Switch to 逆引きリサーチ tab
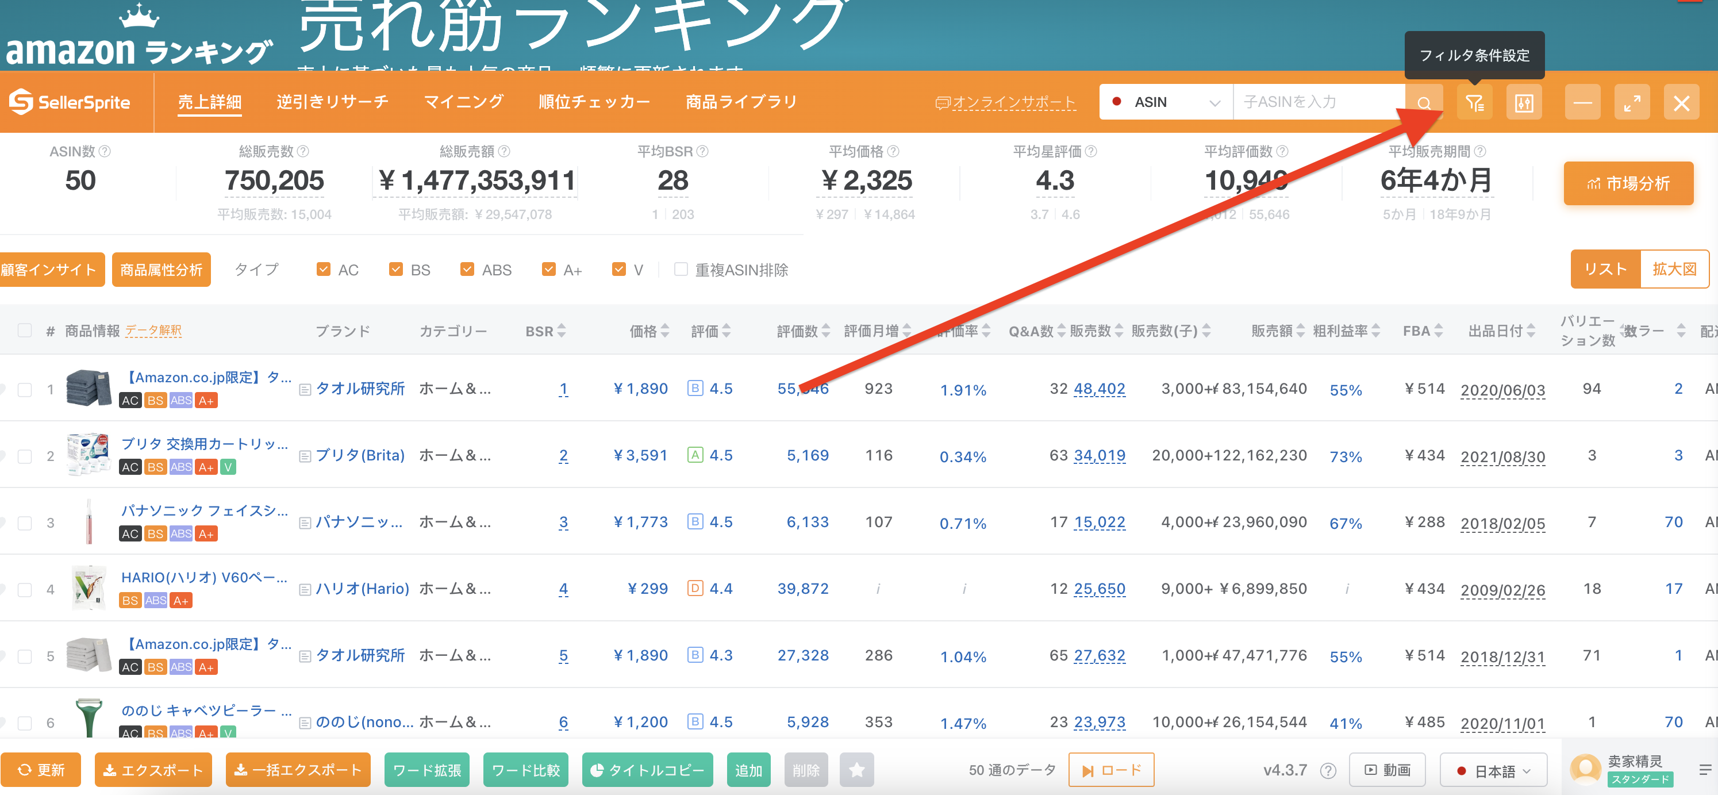The width and height of the screenshot is (1718, 795). coord(332,102)
